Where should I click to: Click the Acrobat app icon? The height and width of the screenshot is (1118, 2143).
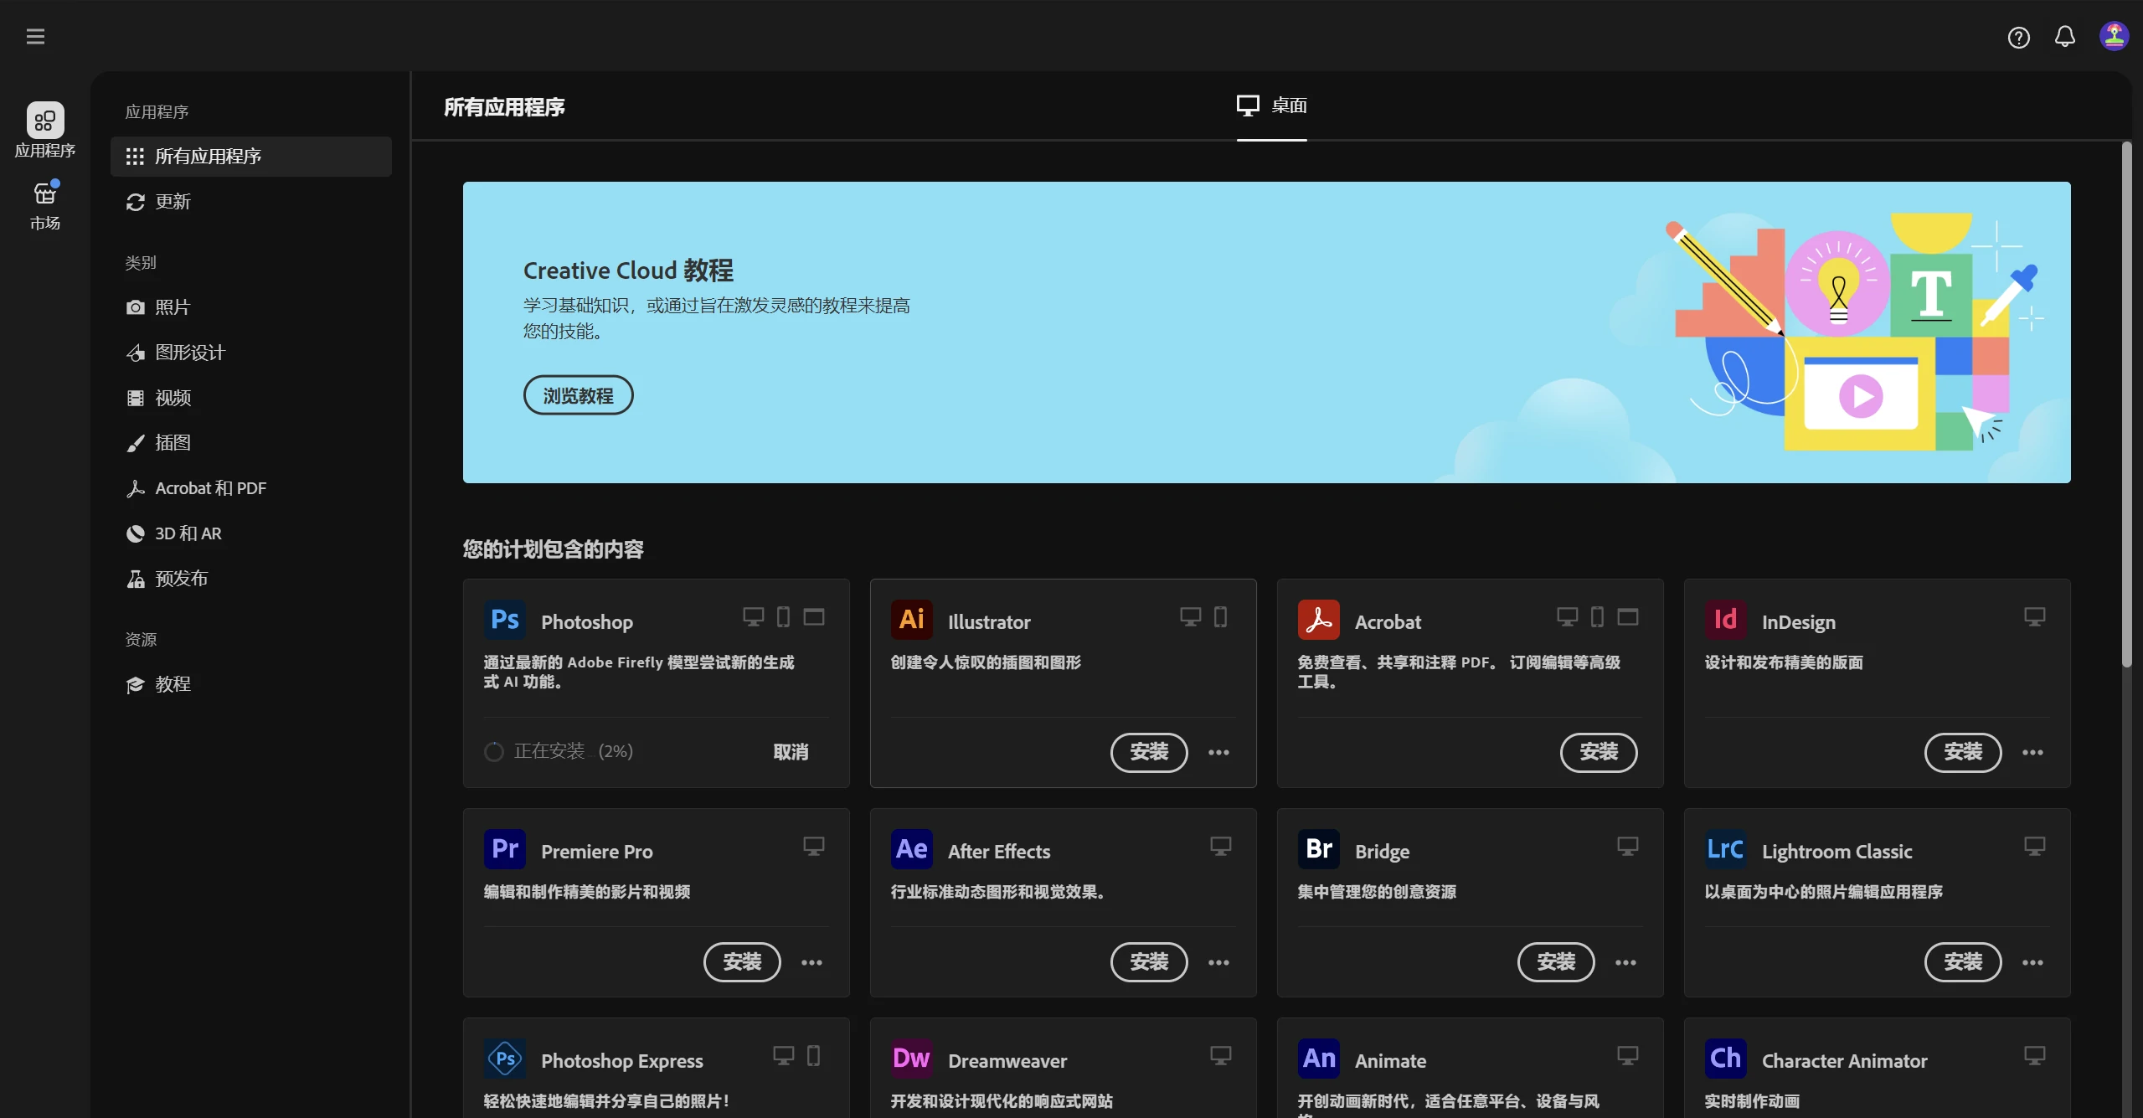[1318, 620]
